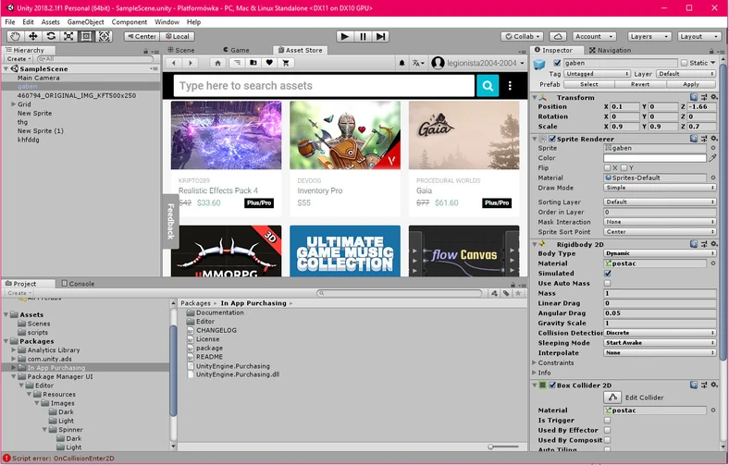
Task: Open the Asset Store shopping cart
Action: (x=286, y=63)
